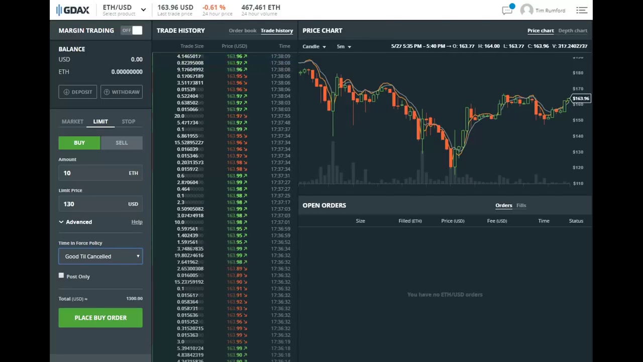This screenshot has height=362, width=643.
Task: Click the Size header in Open Orders
Action: 360,221
